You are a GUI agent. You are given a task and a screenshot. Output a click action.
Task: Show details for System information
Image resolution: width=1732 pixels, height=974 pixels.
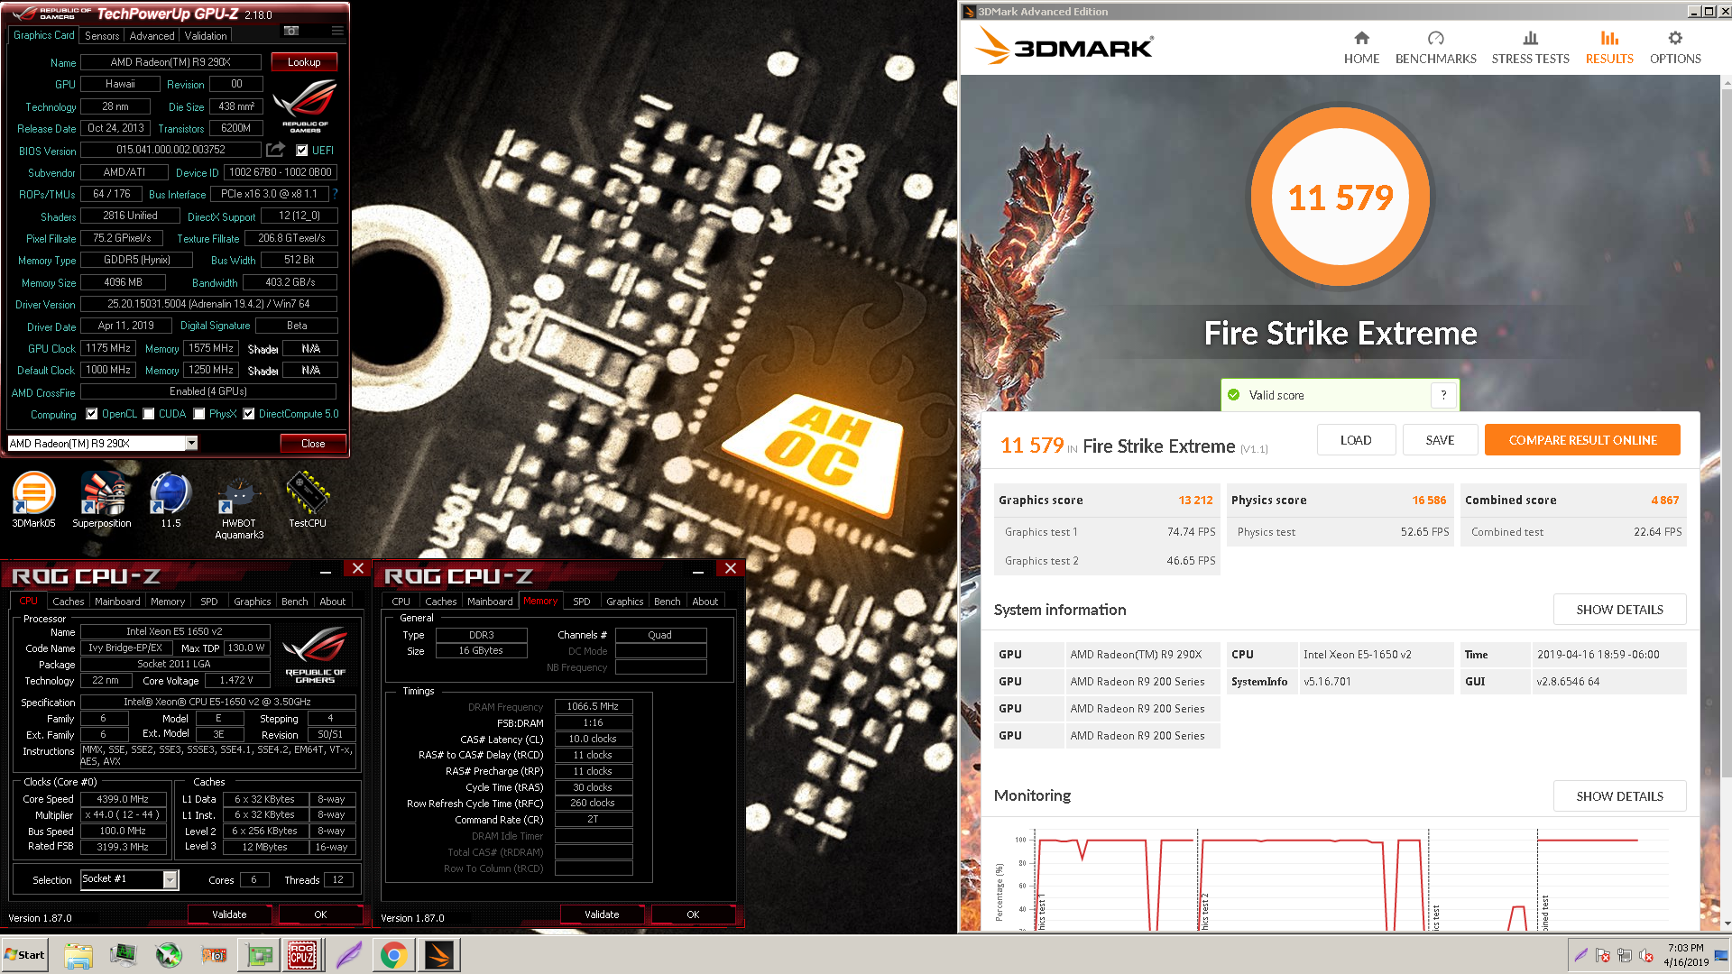pos(1619,610)
